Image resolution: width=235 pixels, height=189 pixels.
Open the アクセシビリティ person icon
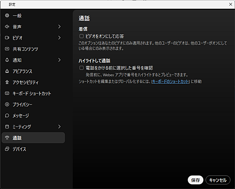tap(7, 82)
